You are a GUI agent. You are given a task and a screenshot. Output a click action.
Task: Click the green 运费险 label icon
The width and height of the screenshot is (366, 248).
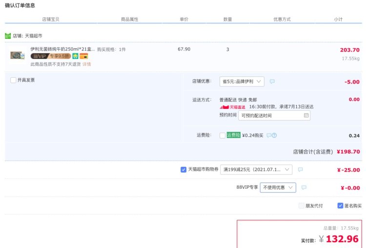pyautogui.click(x=233, y=135)
